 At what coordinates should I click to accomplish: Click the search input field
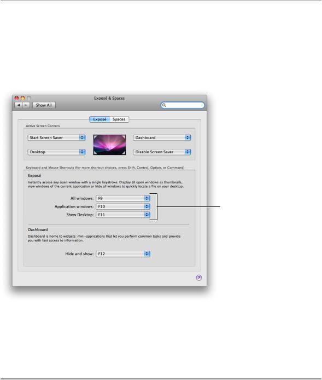point(183,105)
